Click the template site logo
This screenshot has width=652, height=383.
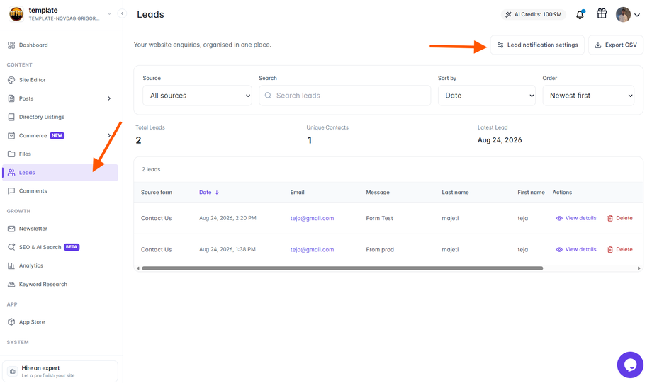16,14
